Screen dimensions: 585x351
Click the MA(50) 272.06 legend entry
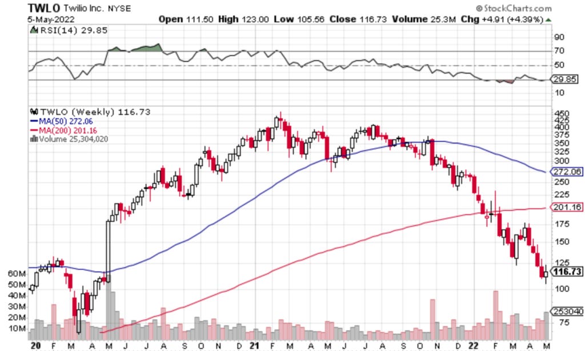(62, 121)
